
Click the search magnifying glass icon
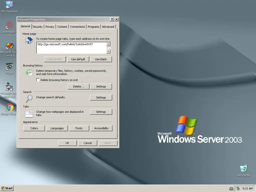pos(29,99)
